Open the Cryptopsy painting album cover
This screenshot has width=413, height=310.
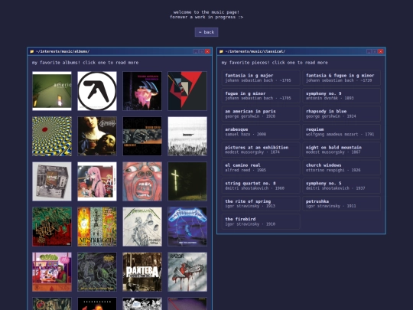coord(97,136)
